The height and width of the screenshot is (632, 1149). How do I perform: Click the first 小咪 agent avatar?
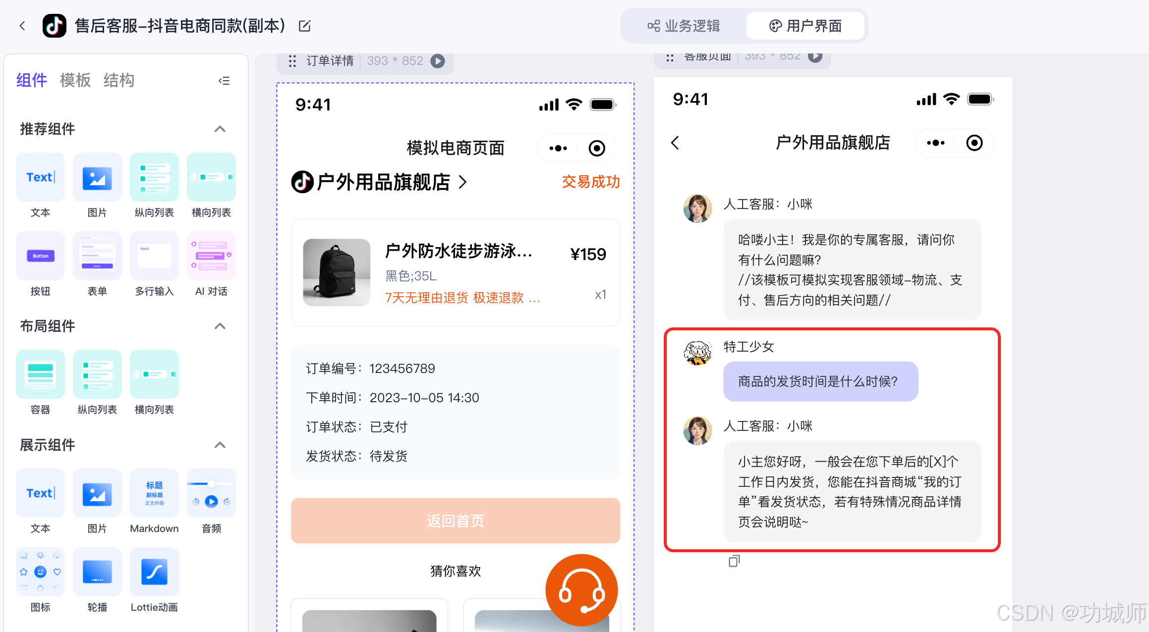point(697,208)
